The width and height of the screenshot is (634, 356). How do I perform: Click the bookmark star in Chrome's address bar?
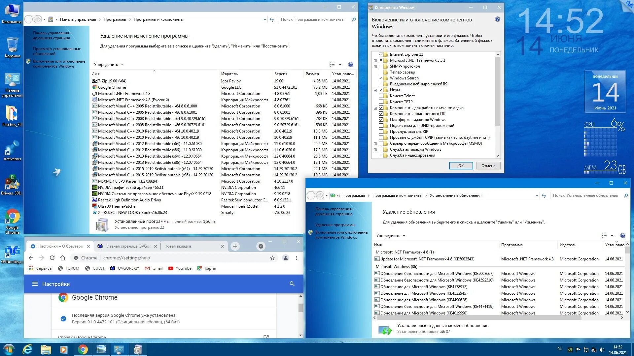[x=272, y=258]
